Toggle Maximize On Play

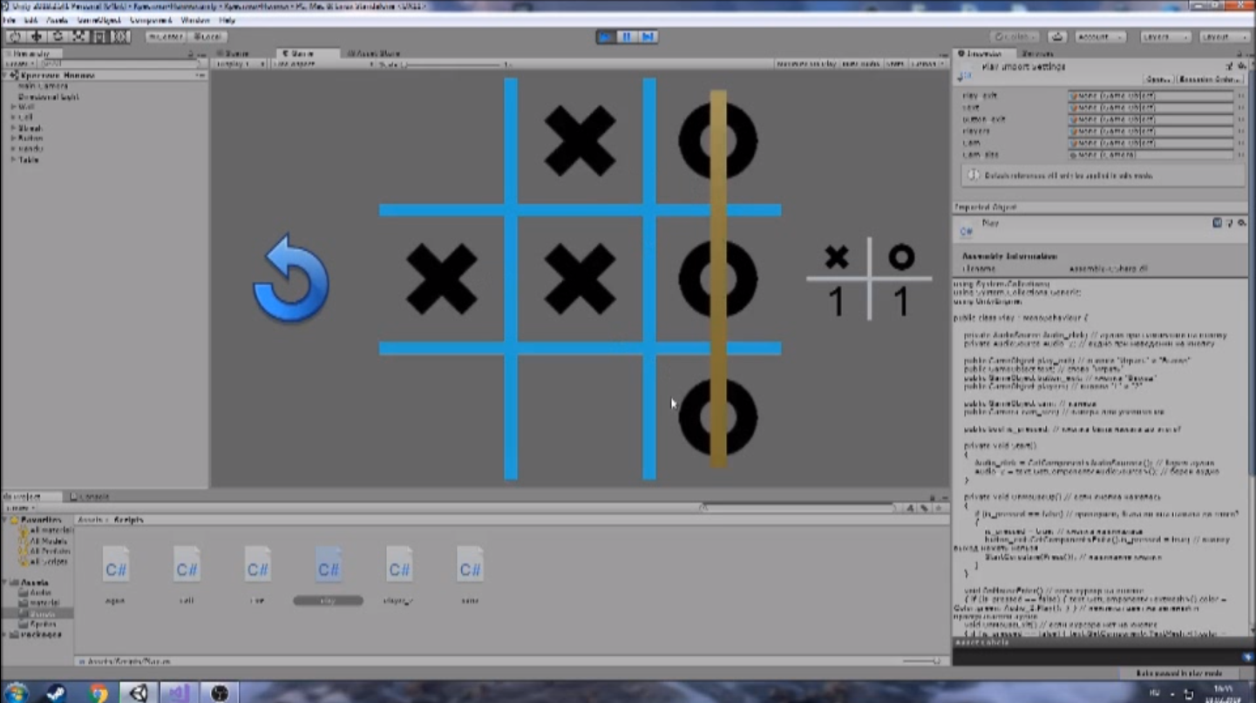pyautogui.click(x=805, y=64)
